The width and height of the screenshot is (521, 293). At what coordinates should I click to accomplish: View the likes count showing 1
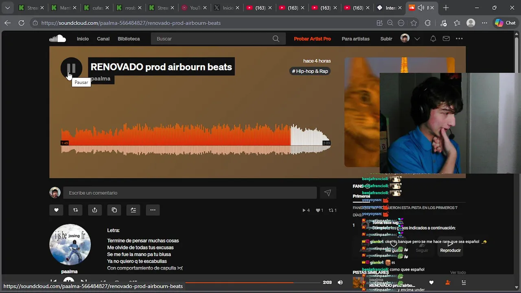320,210
